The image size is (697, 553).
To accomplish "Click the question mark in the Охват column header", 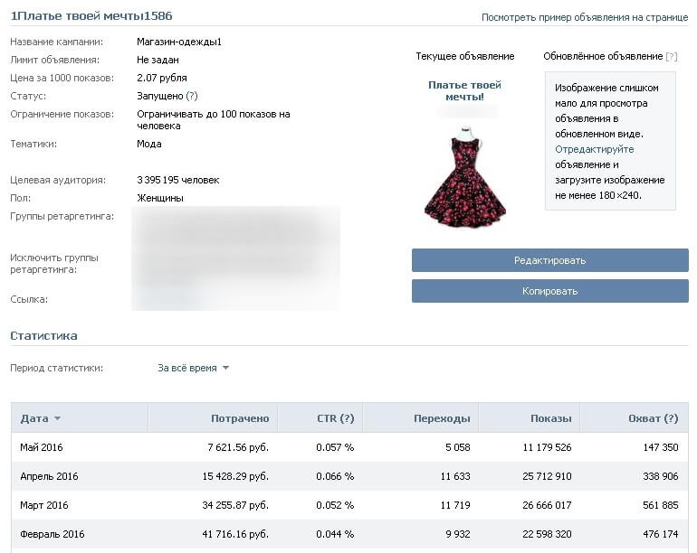I will pyautogui.click(x=670, y=418).
